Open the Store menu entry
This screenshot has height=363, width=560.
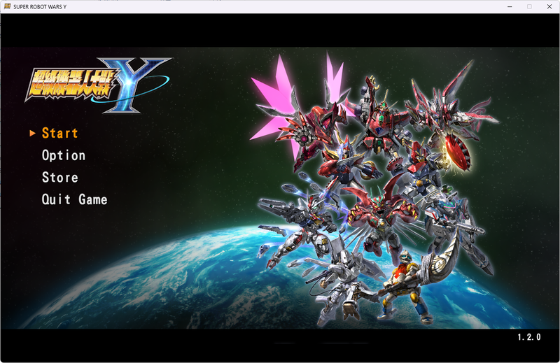click(60, 178)
